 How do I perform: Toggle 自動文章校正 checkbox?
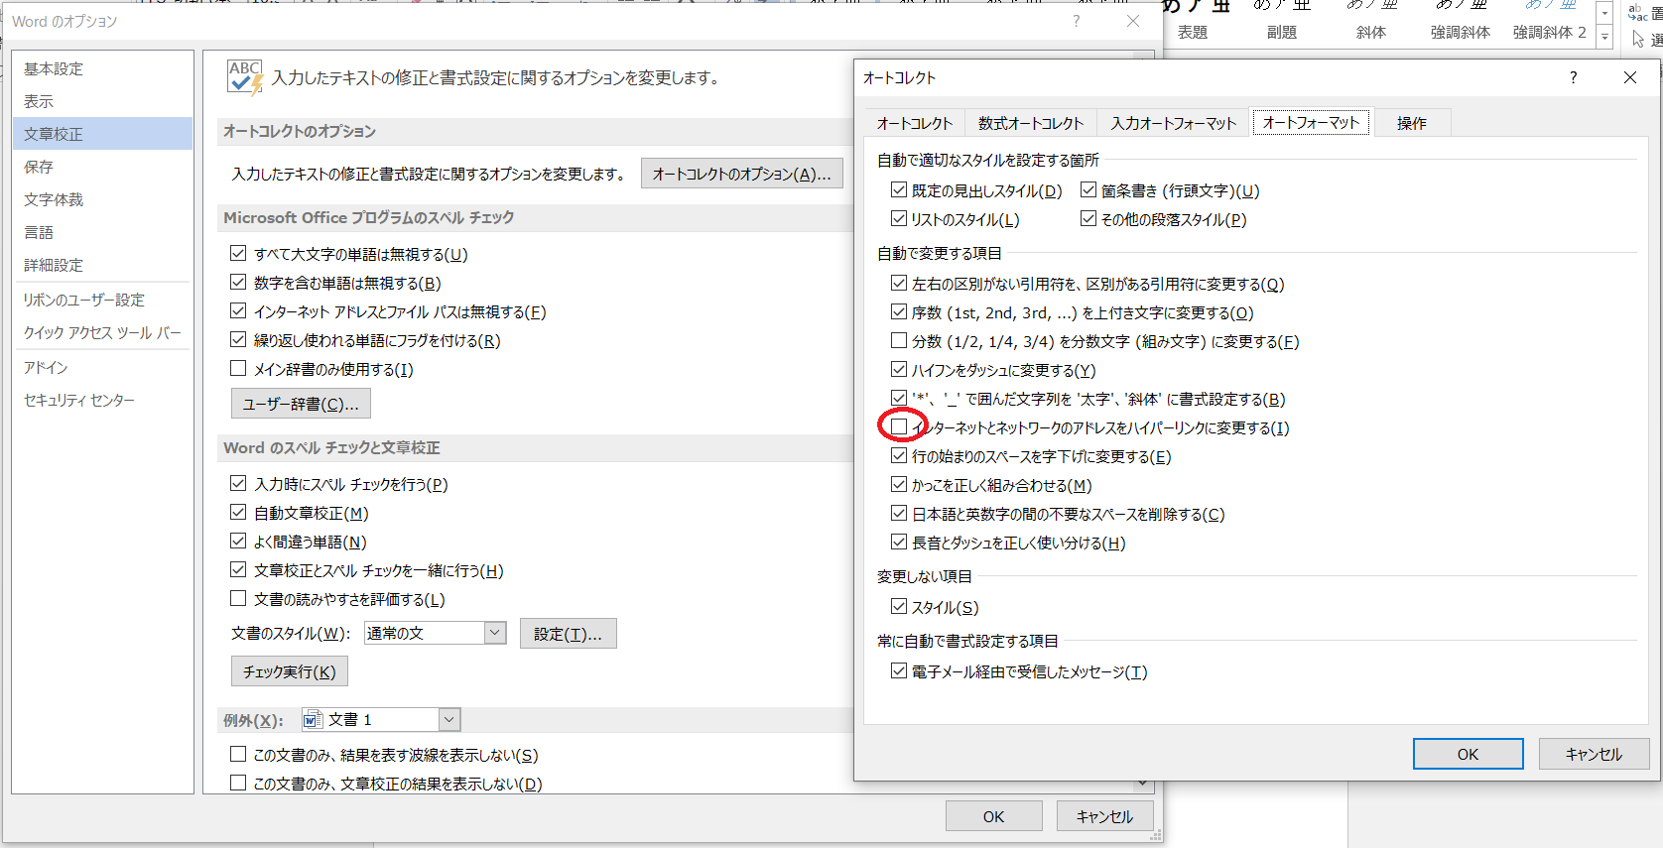click(x=238, y=513)
